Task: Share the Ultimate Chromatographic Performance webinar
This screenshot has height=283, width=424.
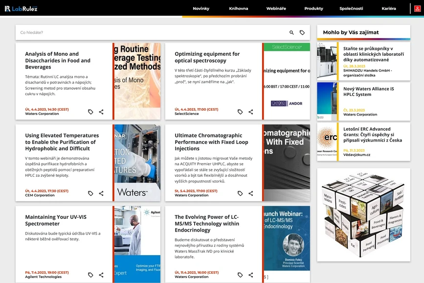Action: [x=251, y=193]
